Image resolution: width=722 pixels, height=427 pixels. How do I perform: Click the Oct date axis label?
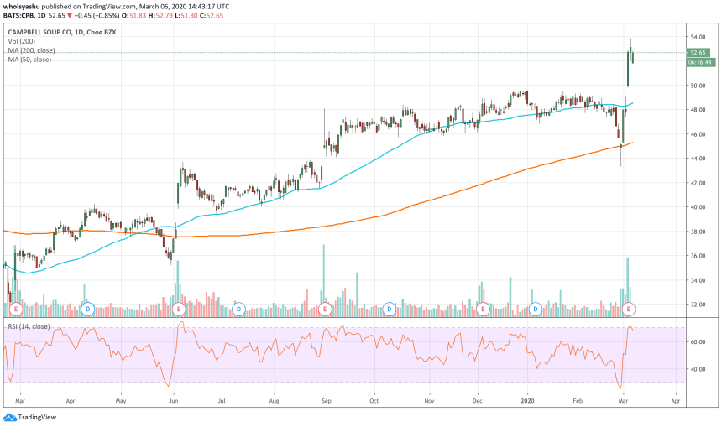(374, 401)
